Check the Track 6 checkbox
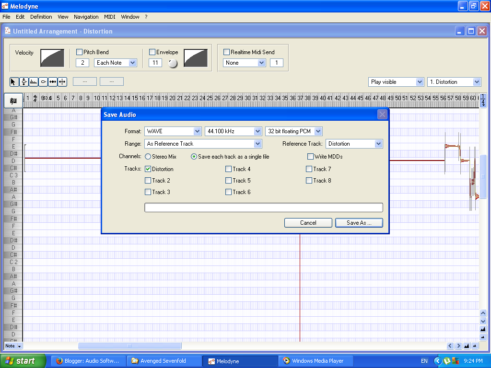 pos(228,192)
